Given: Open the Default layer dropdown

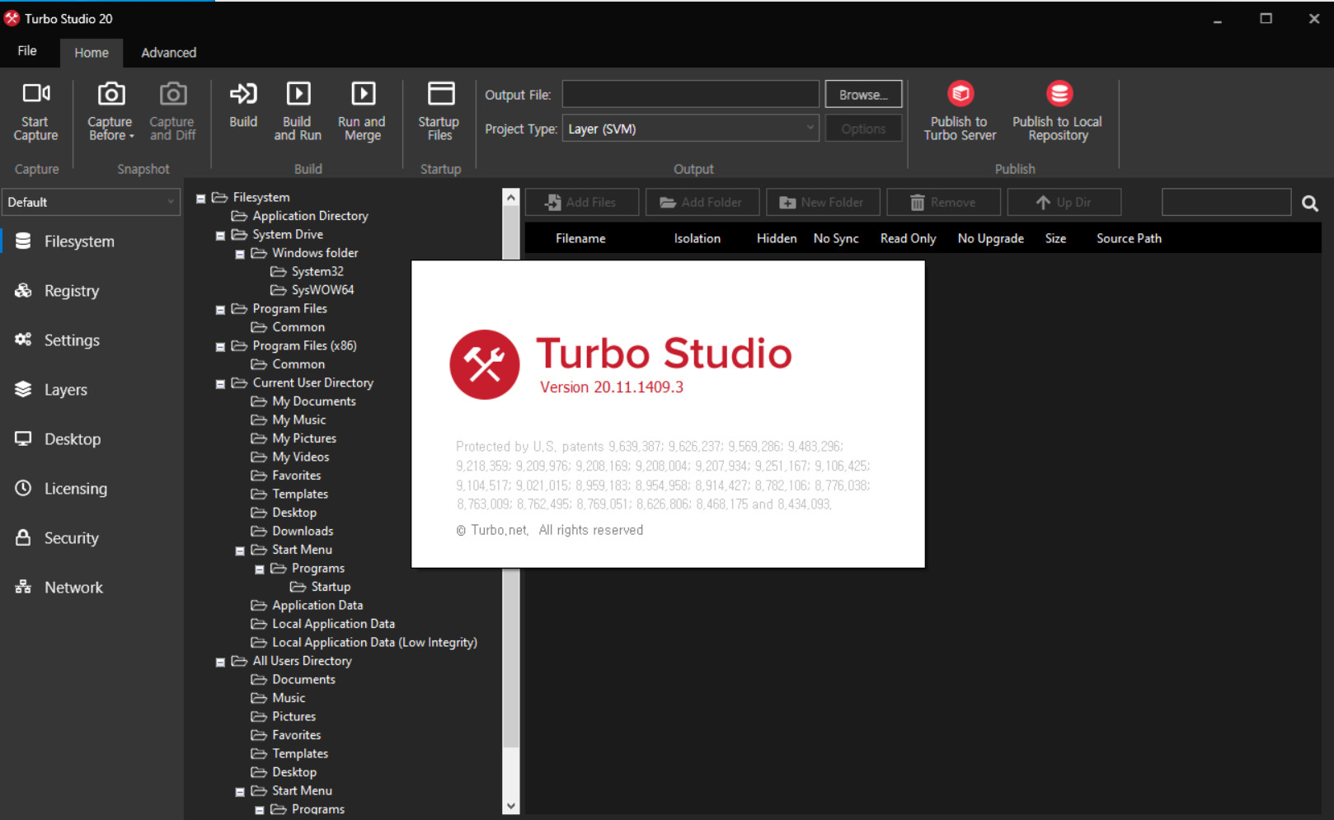Looking at the screenshot, I should click(x=91, y=202).
